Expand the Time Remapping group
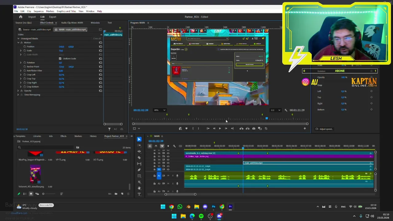Image resolution: width=393 pixels, height=221 pixels. (x=18, y=95)
